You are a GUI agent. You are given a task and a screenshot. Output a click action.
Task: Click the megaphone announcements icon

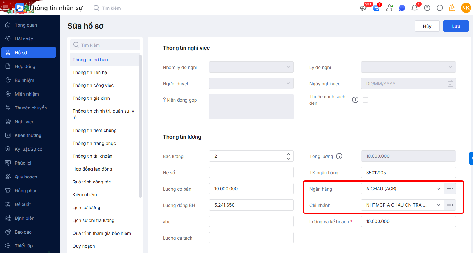(363, 8)
